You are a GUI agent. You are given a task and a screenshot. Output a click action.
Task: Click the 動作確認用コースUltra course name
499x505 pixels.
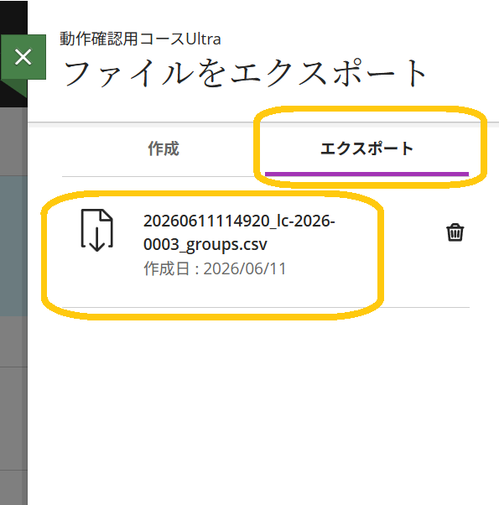tap(140, 39)
